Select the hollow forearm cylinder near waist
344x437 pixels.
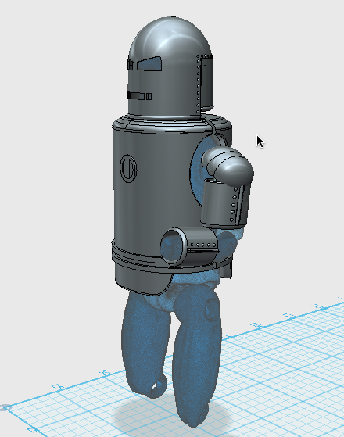click(189, 246)
